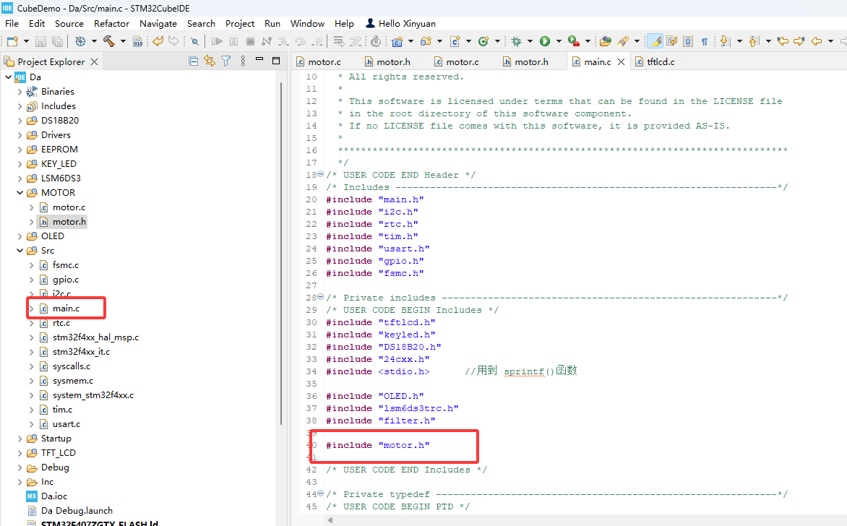The height and width of the screenshot is (526, 847).
Task: Toggle Show Whitespace Characters pilcrow
Action: click(705, 41)
